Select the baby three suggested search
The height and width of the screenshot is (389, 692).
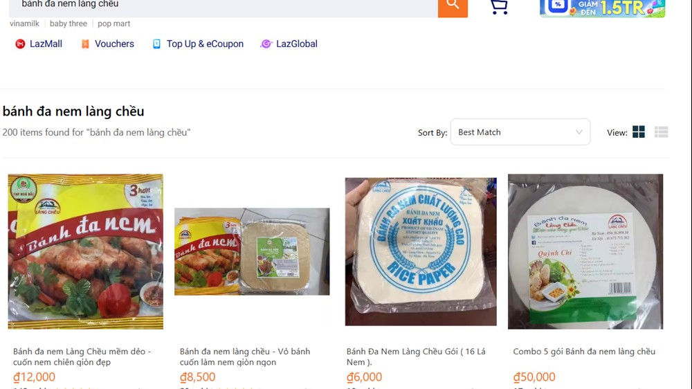tap(69, 24)
